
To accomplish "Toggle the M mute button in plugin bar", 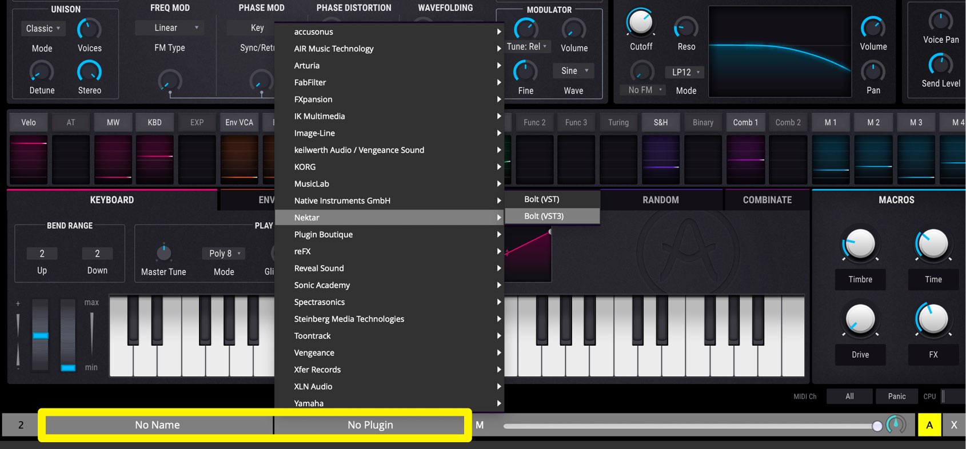I will [480, 425].
